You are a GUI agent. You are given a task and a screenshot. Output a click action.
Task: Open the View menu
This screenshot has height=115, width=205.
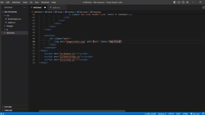click(25, 2)
